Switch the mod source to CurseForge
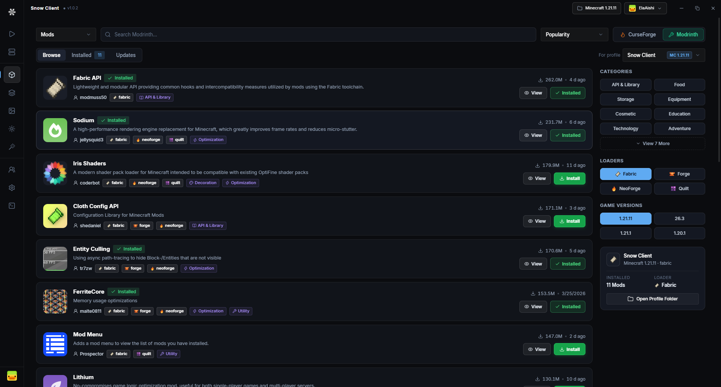Image resolution: width=721 pixels, height=387 pixels. click(638, 34)
